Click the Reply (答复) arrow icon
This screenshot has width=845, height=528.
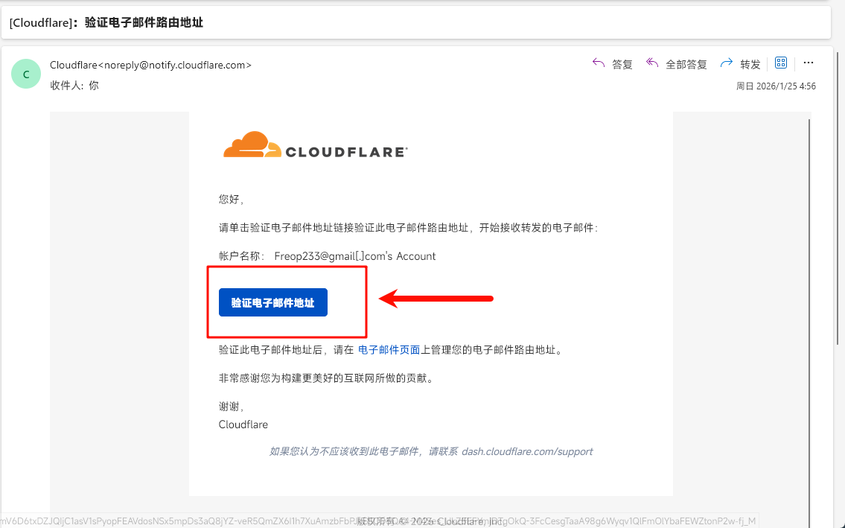(599, 63)
